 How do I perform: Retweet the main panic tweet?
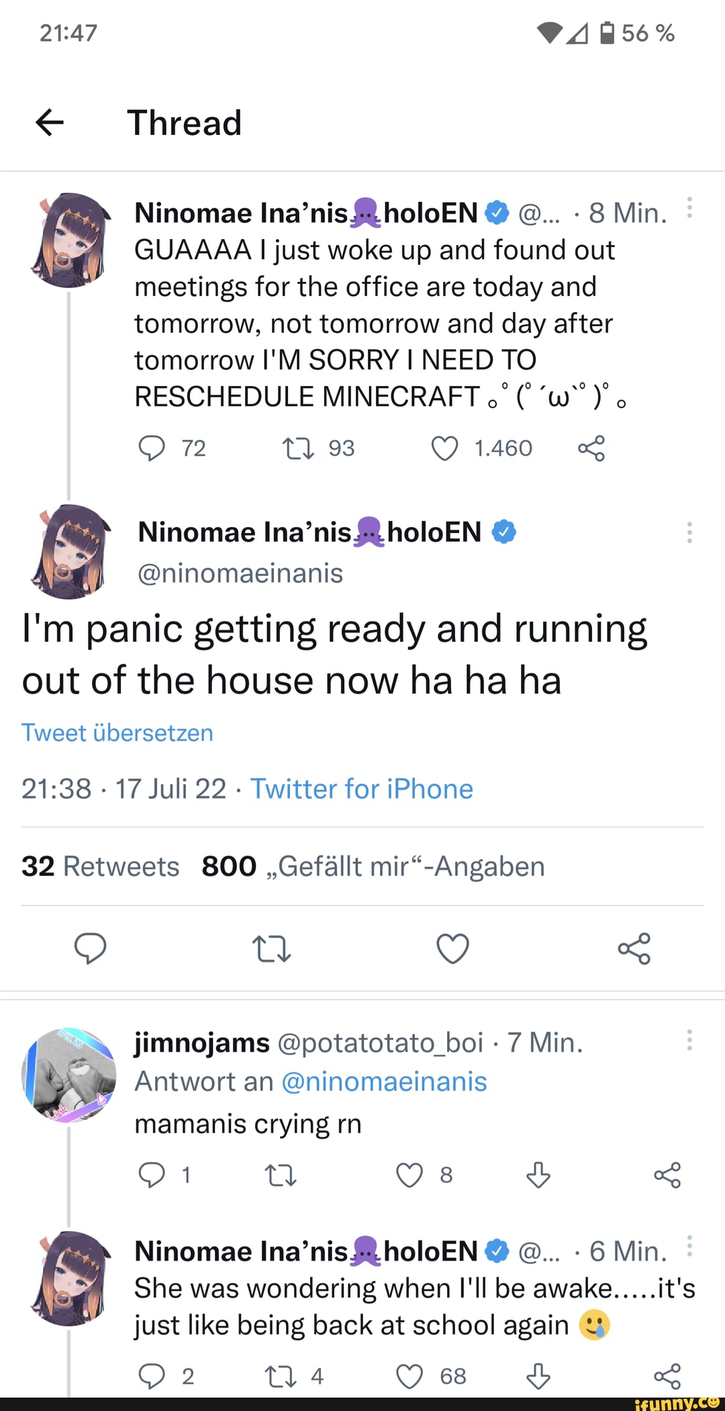(x=271, y=948)
